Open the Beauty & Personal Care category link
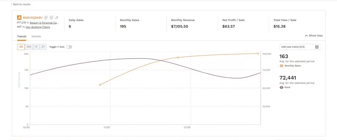This screenshot has height=140, width=337. click(x=44, y=23)
